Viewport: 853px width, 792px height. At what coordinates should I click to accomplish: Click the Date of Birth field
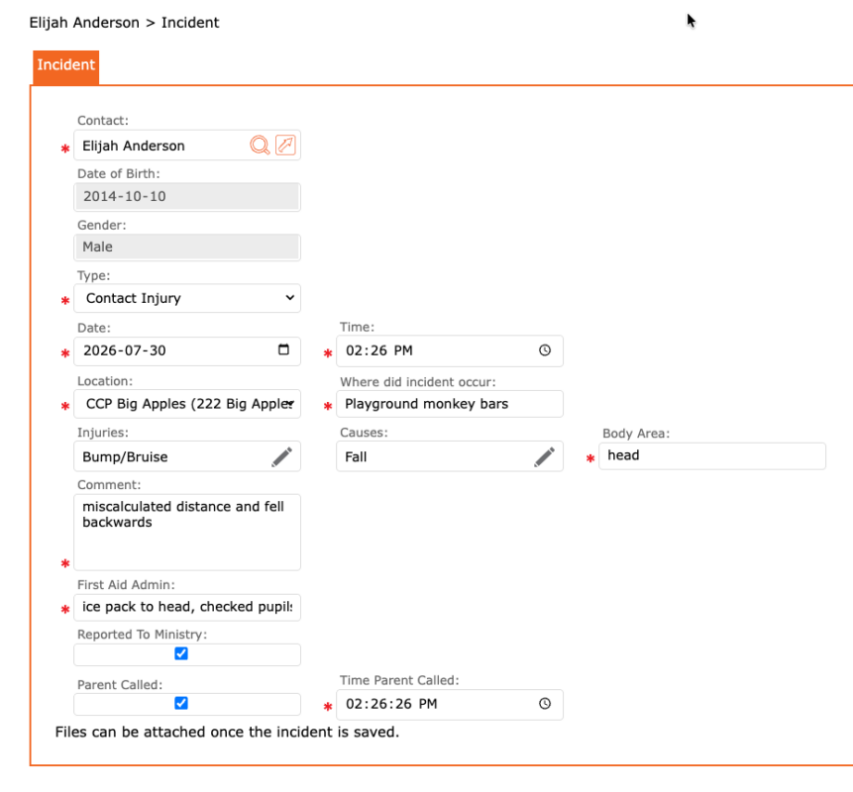[x=187, y=197]
